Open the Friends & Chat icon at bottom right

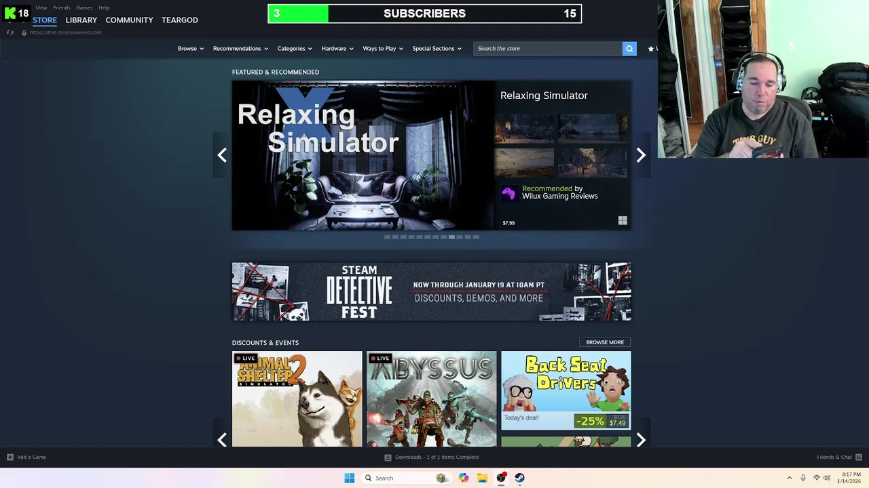(x=859, y=457)
